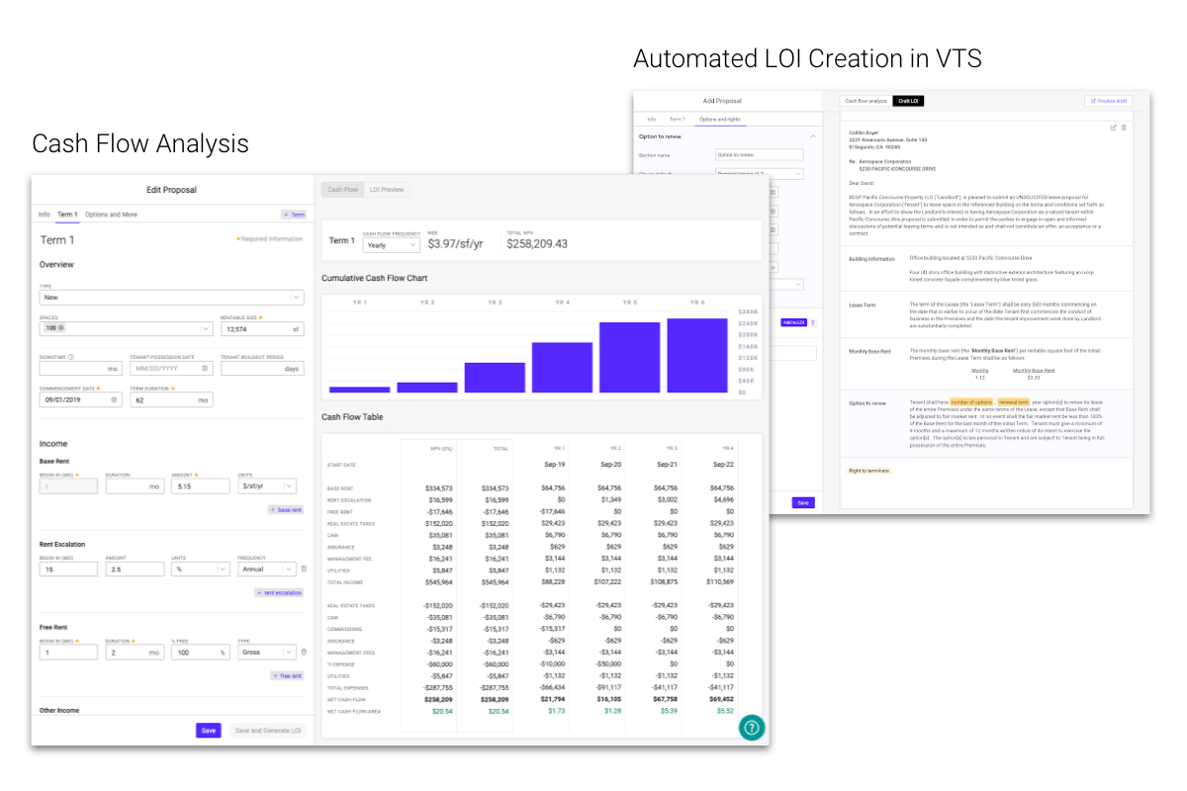
Task: Delete the Rent Escalation row
Action: coord(303,569)
